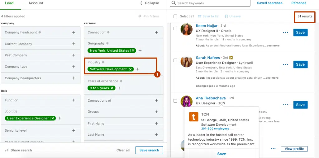Open the Lead tab
This screenshot has height=158, width=319.
[9, 3]
